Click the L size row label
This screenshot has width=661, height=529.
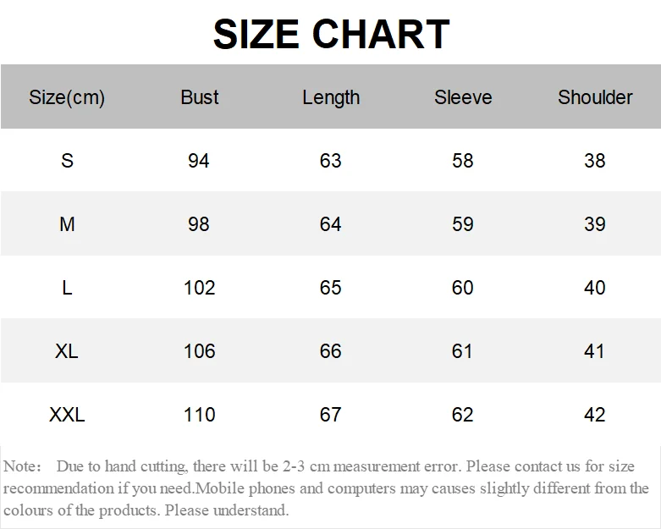click(x=67, y=288)
